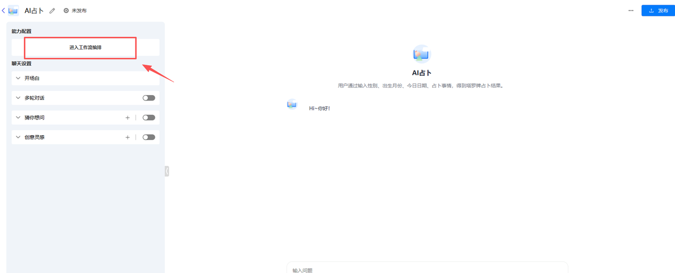Click the app description text in preview
The height and width of the screenshot is (273, 675).
(x=421, y=85)
